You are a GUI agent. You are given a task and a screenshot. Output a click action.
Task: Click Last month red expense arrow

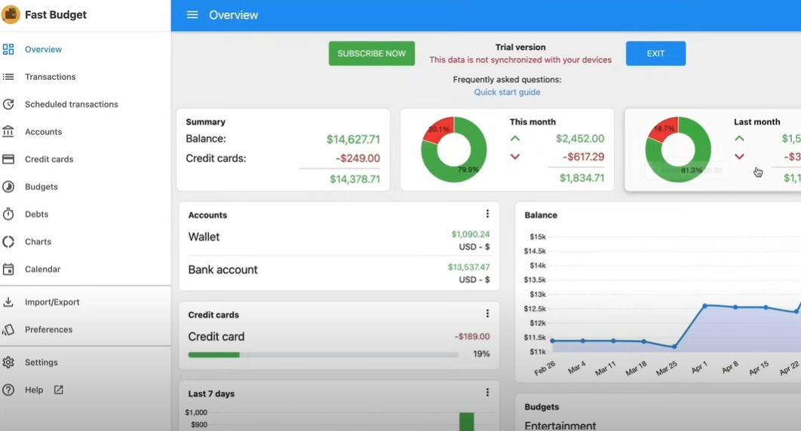pos(739,157)
